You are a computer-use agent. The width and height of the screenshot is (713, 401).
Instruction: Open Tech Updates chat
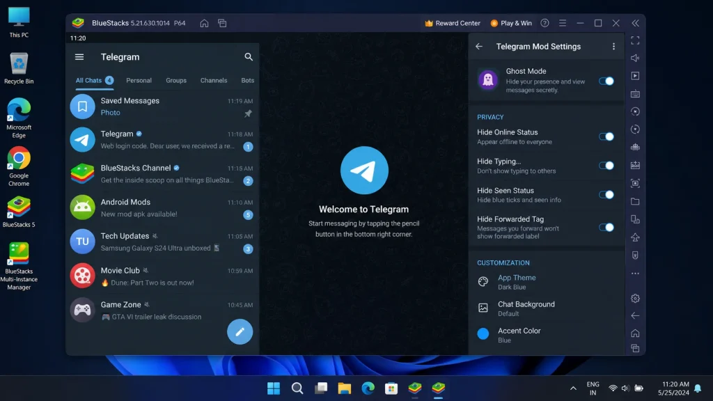162,242
